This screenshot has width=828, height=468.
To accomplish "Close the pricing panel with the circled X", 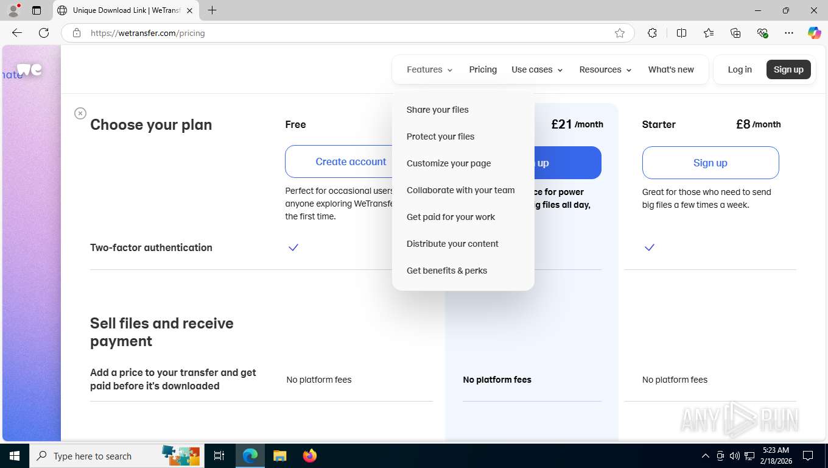I will coord(80,113).
